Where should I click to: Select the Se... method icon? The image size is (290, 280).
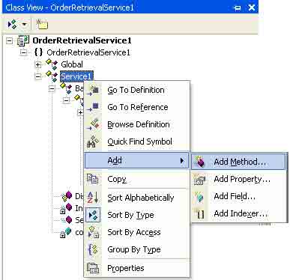(x=67, y=220)
